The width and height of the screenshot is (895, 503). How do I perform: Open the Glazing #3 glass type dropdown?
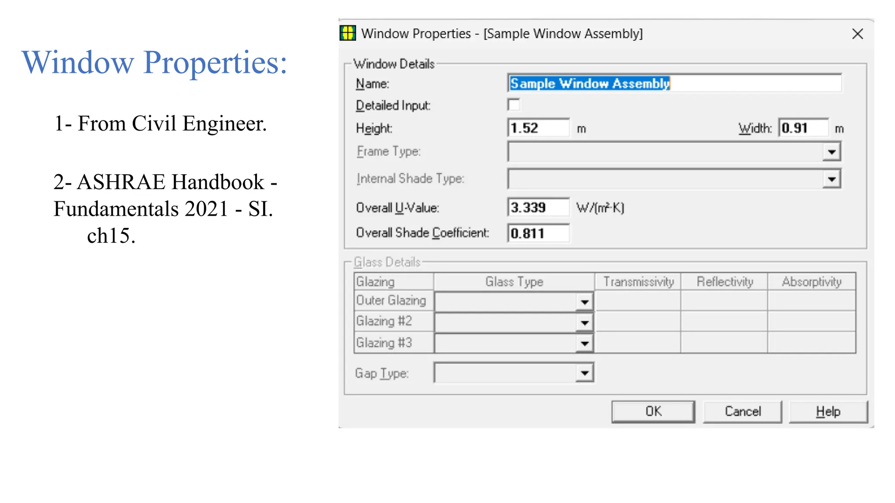(584, 344)
